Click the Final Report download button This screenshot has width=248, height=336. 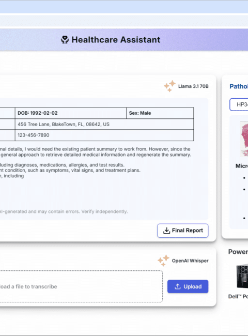[x=183, y=231]
